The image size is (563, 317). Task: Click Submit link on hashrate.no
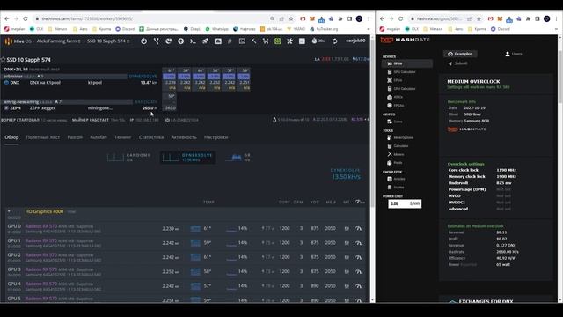click(x=457, y=63)
